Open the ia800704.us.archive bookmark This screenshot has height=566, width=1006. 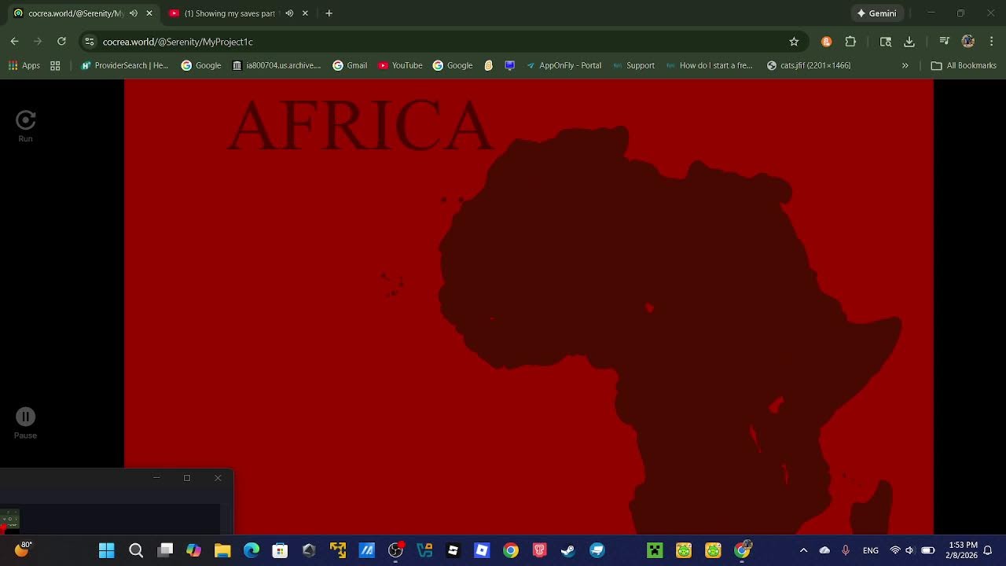click(277, 65)
